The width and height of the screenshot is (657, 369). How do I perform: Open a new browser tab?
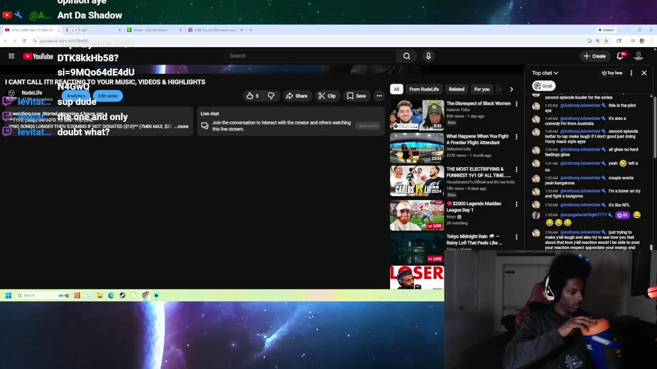coord(251,30)
